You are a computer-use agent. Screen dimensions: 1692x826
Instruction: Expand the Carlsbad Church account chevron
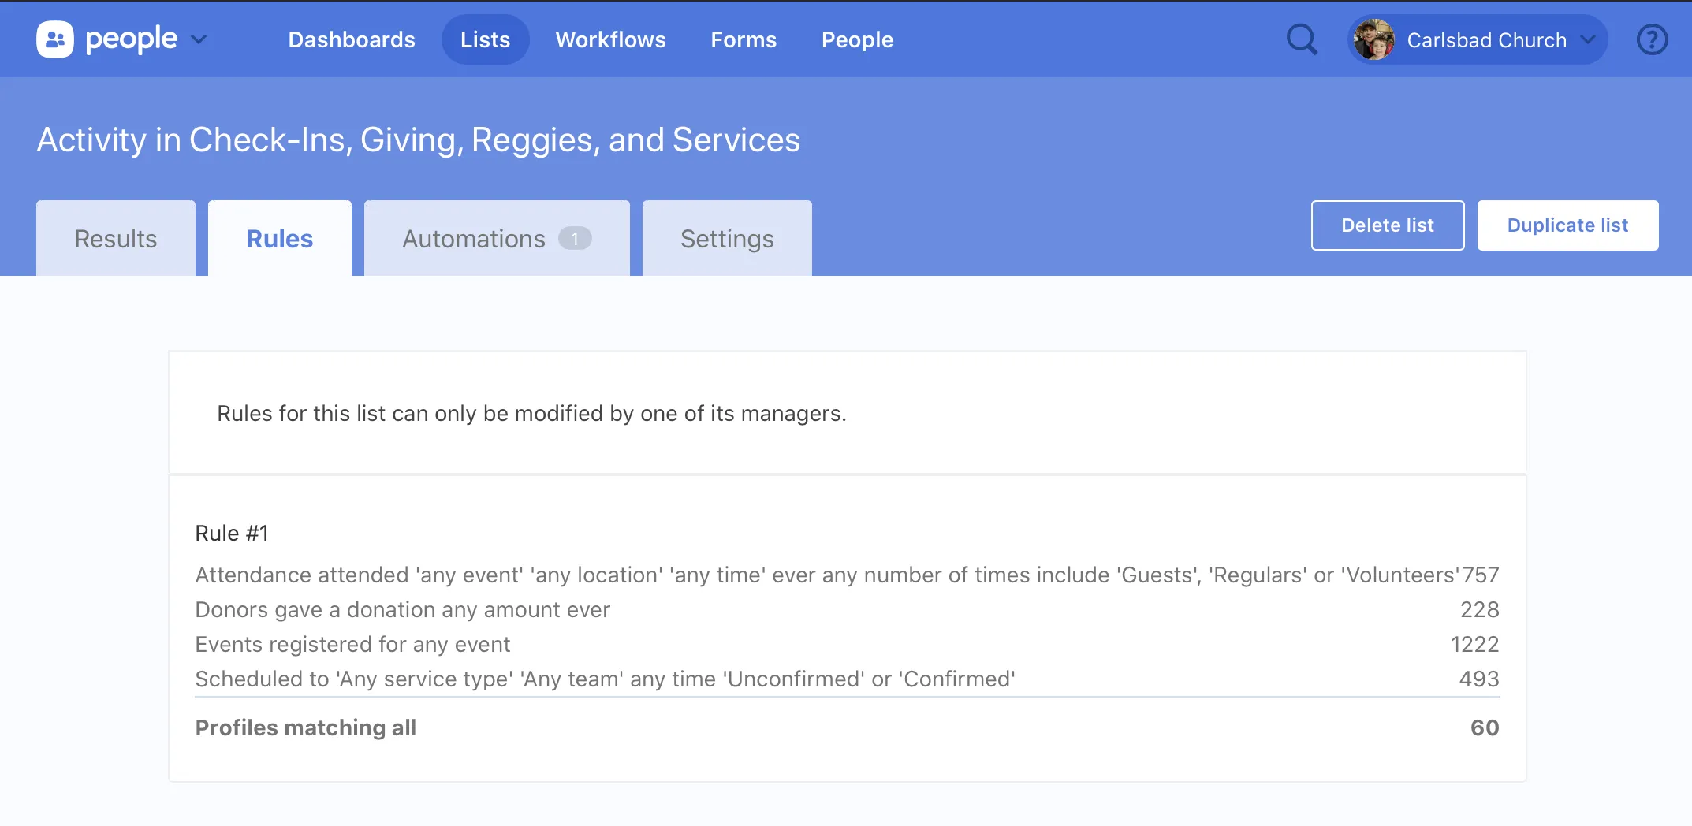pos(1588,39)
